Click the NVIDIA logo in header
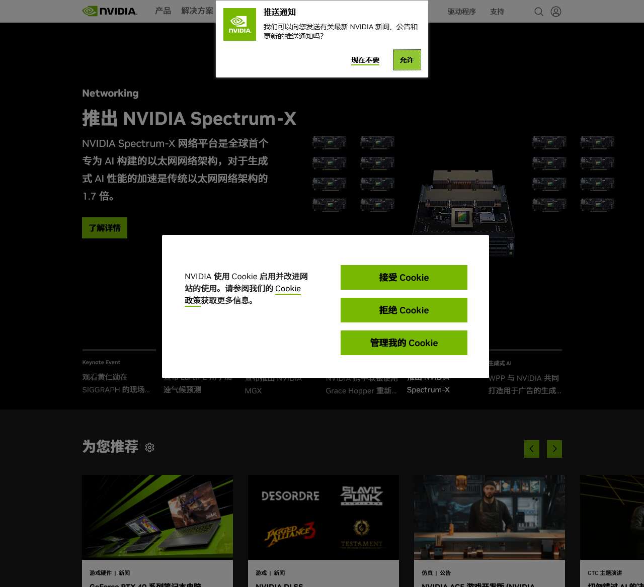Screen dimensions: 644x587 110,11
